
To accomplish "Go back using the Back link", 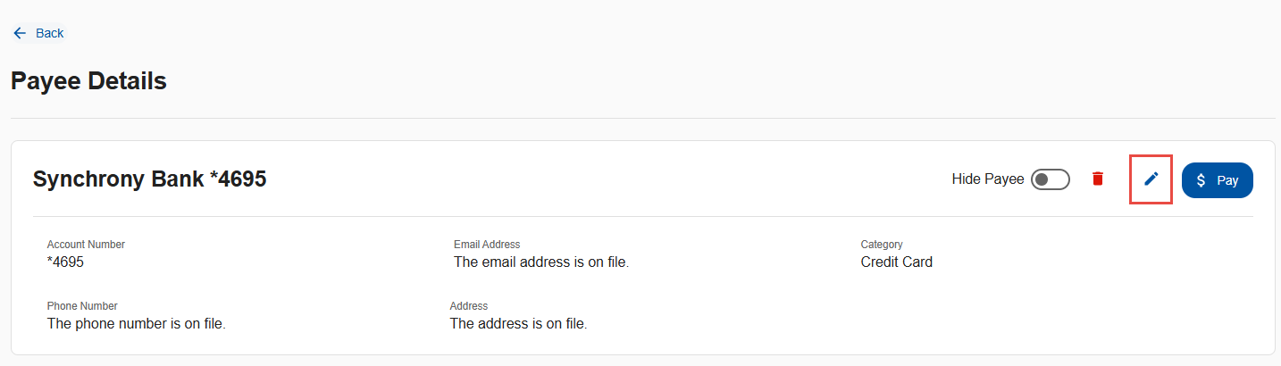I will 38,33.
